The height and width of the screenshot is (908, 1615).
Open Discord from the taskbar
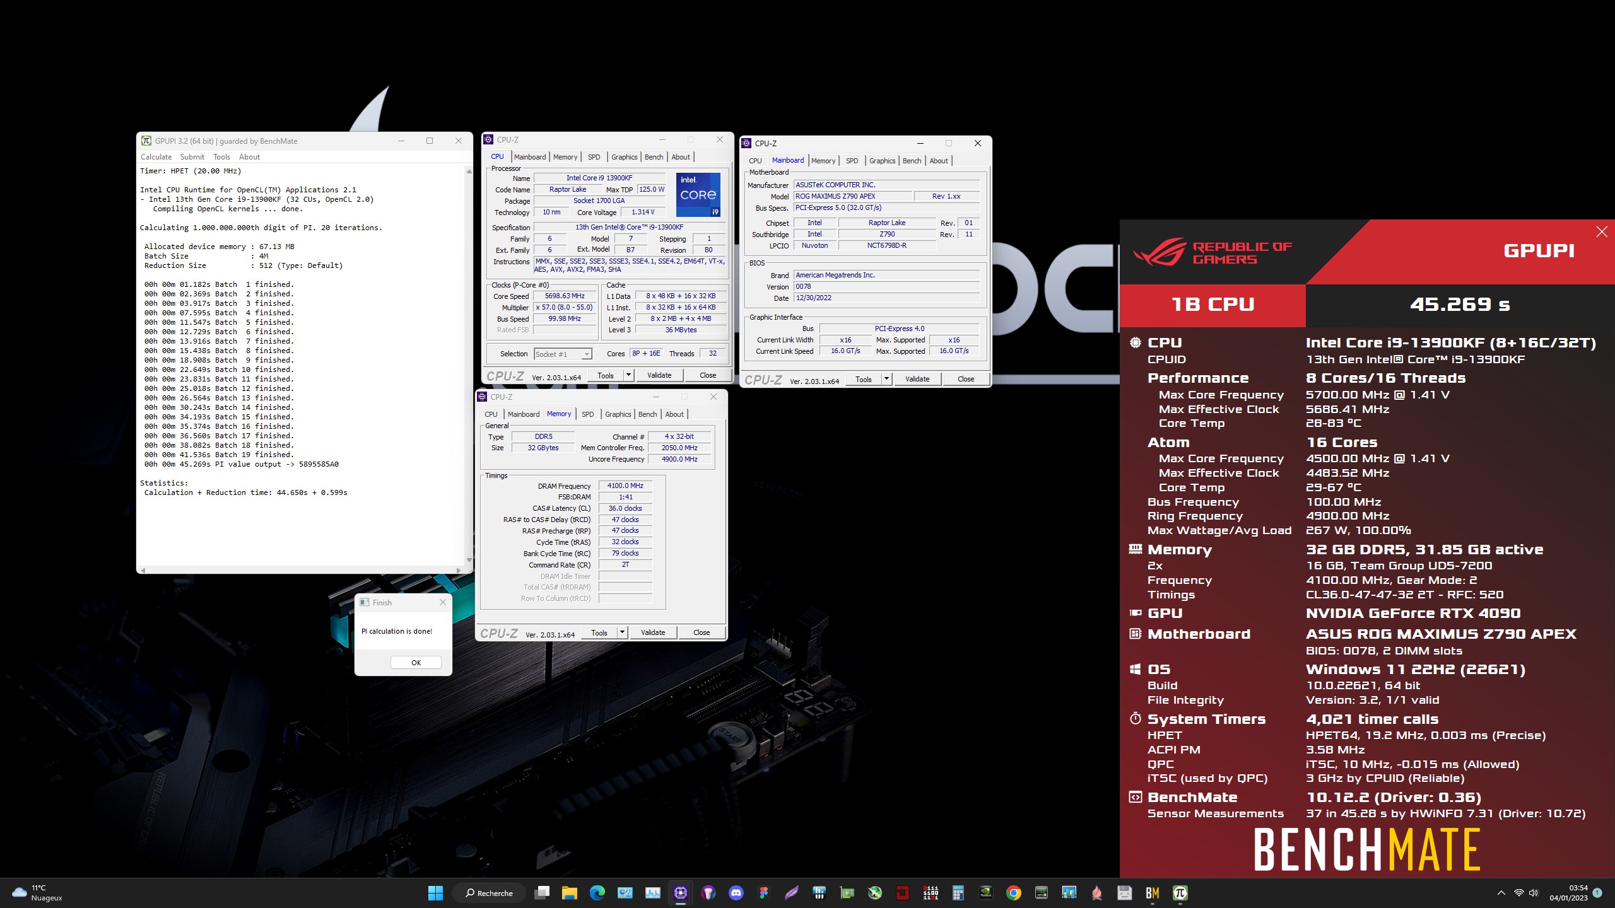coord(736,893)
